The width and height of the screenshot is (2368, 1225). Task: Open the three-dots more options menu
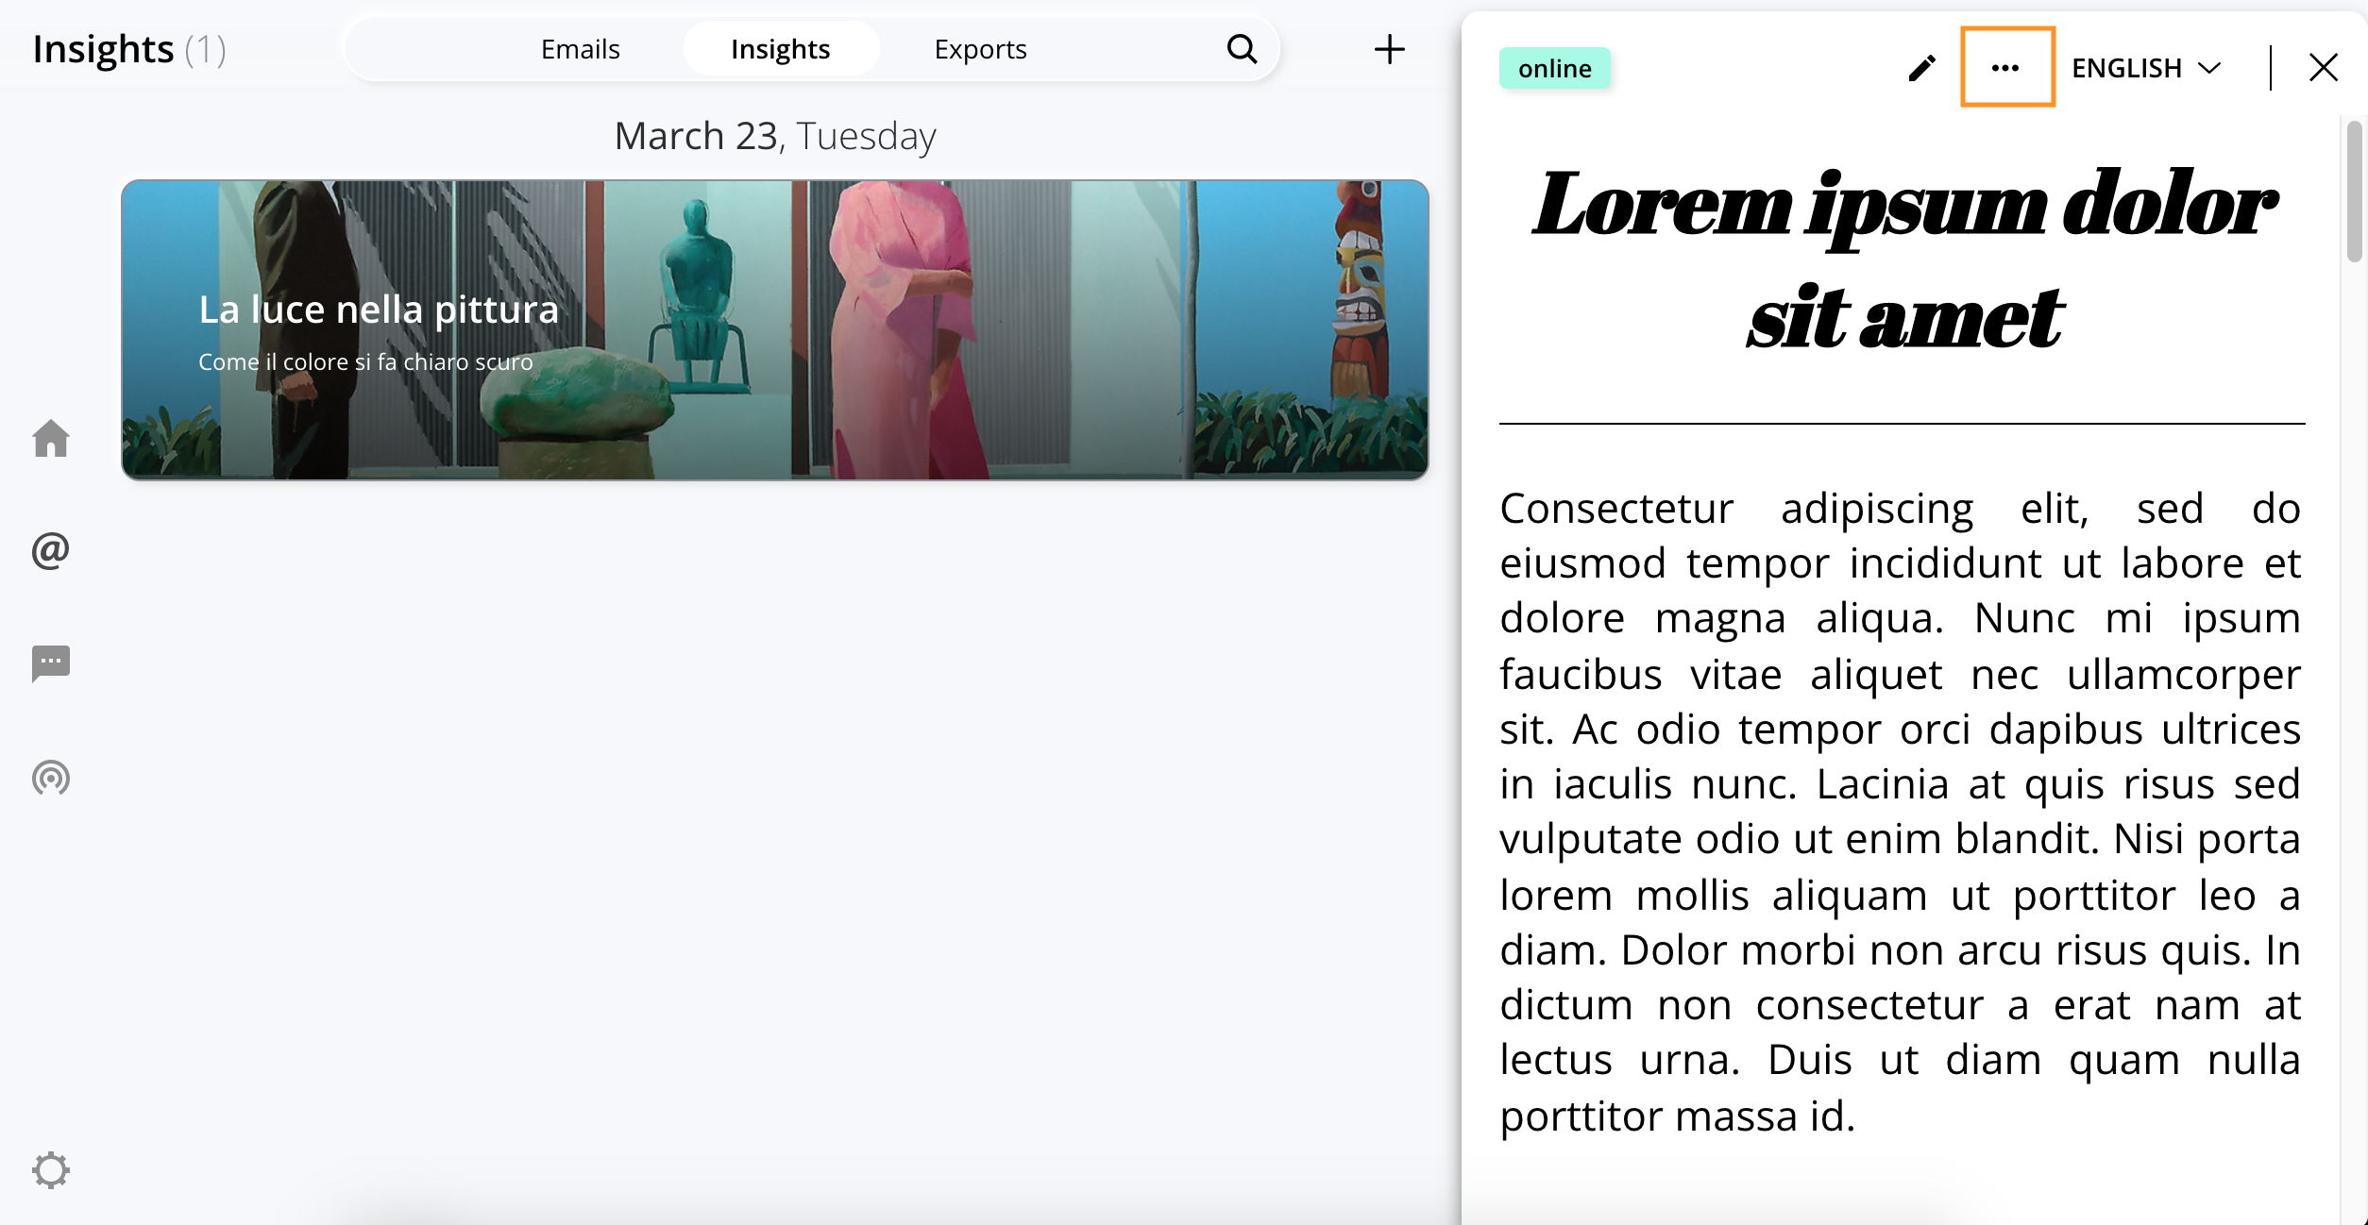2007,67
